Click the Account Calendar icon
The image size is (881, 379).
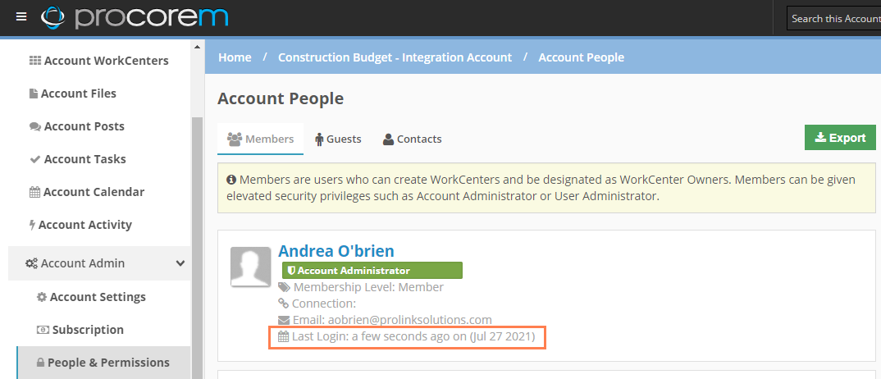pos(34,192)
